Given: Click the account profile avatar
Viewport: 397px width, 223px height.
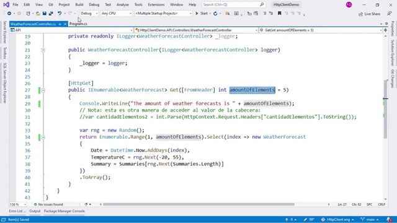Looking at the screenshot, I should [349, 4].
